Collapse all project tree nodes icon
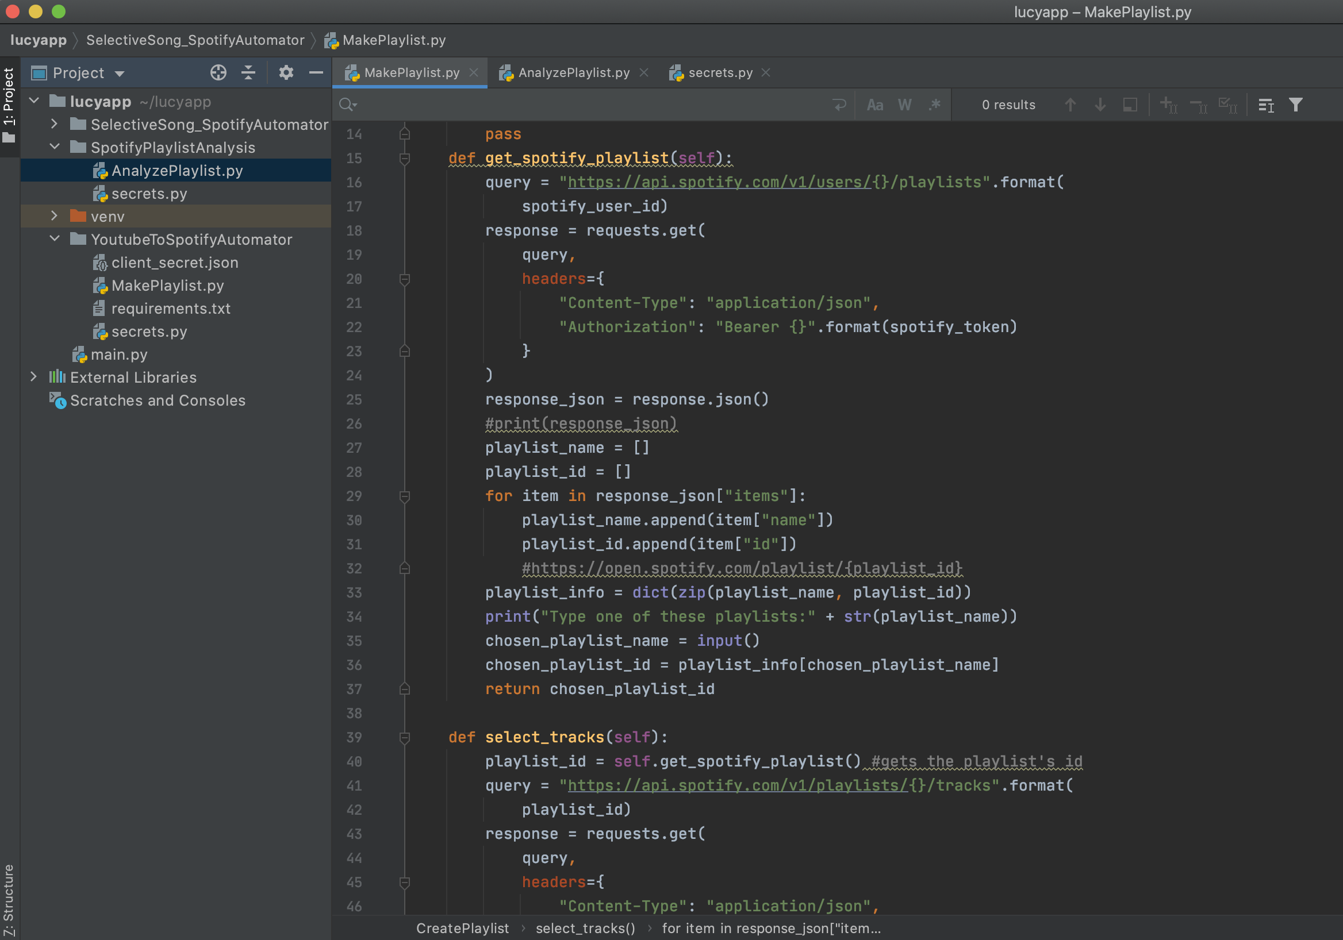 [248, 72]
